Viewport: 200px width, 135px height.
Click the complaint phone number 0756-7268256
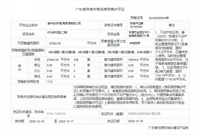[x=57, y=114]
